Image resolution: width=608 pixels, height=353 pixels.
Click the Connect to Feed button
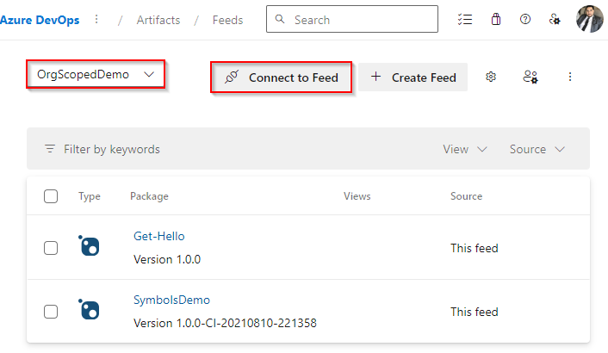282,77
